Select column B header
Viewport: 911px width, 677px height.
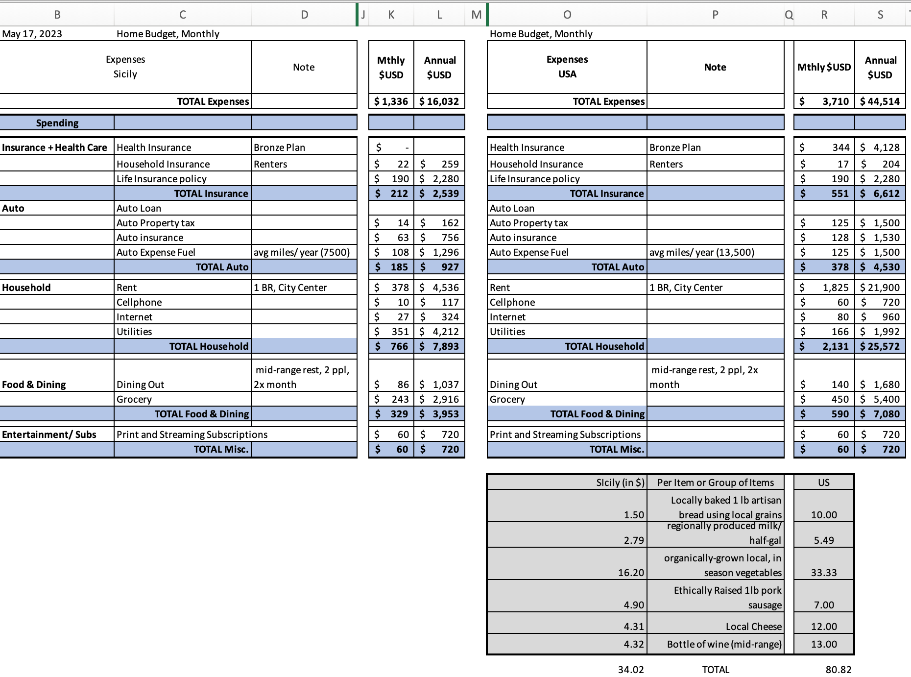pyautogui.click(x=57, y=15)
